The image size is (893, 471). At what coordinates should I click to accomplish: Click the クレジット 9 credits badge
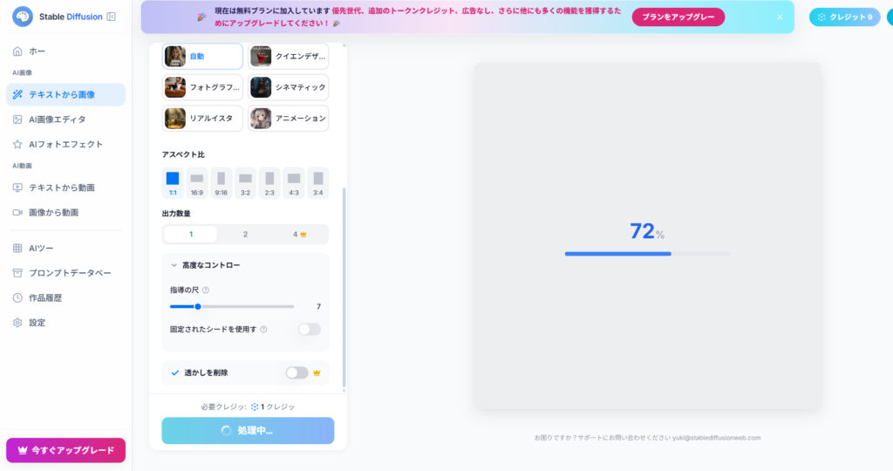(x=844, y=17)
